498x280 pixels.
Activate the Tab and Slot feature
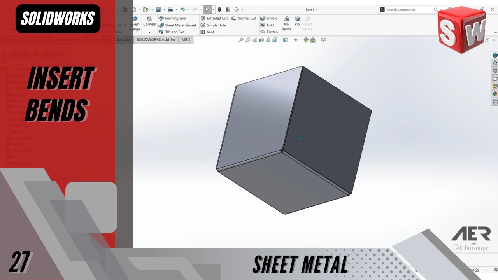pos(172,32)
